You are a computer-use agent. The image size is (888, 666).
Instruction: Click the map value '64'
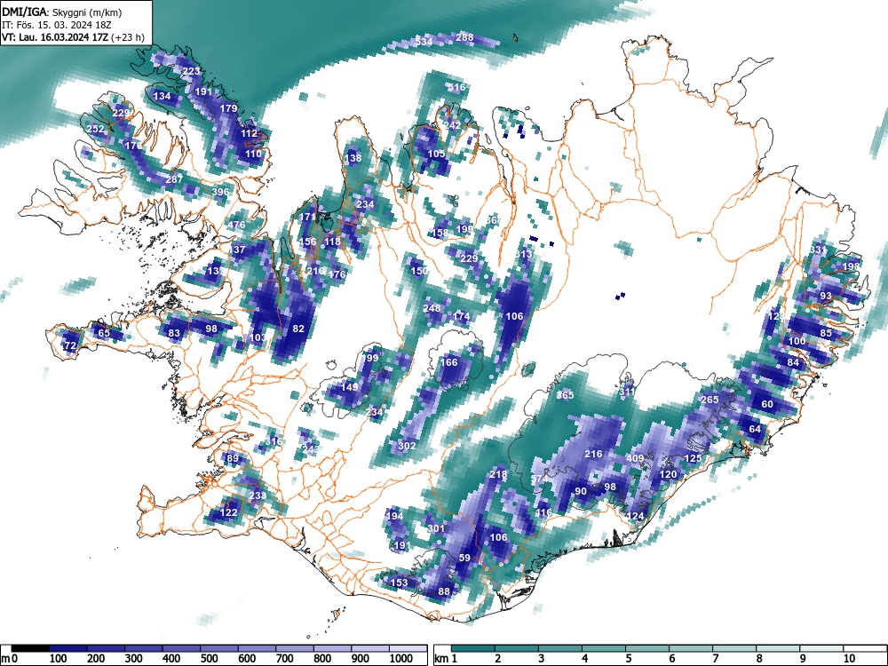tap(755, 429)
